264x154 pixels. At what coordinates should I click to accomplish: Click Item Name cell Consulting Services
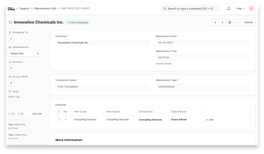tap(120, 120)
